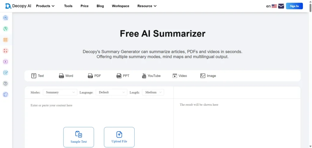
Task: Click the PPT file icon
Action: (x=119, y=76)
